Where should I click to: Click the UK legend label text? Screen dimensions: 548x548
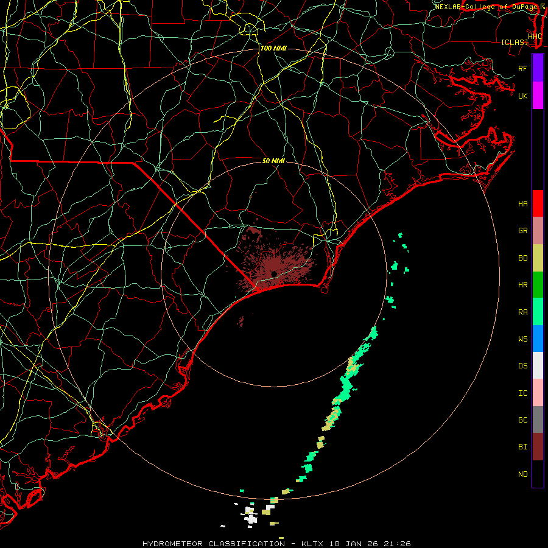click(523, 96)
